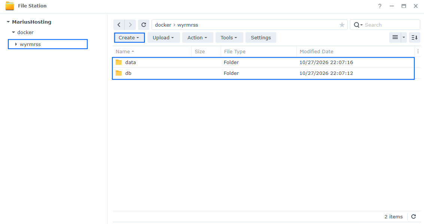
Task: Select the docker folder in tree
Action: point(25,33)
